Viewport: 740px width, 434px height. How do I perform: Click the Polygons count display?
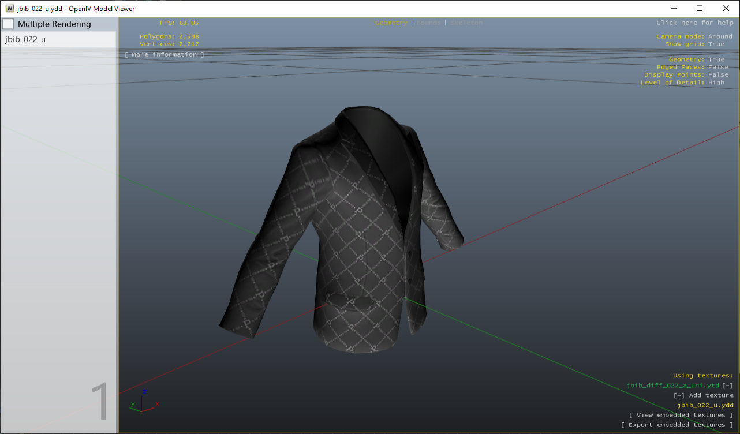tap(170, 36)
